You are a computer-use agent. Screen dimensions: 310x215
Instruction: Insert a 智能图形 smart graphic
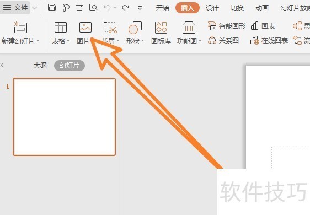pos(227,26)
